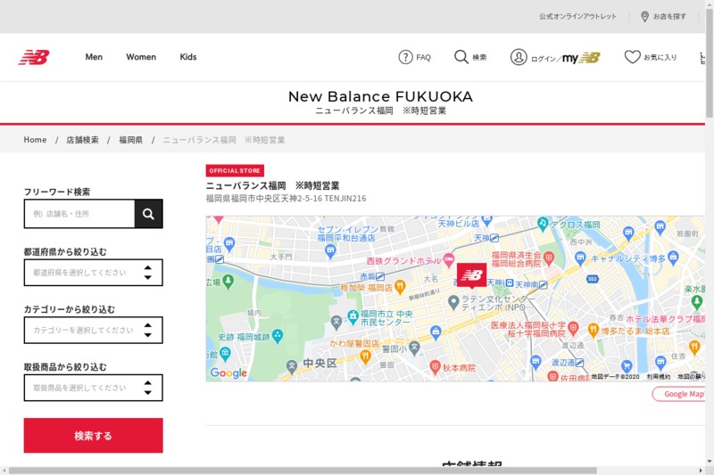Go to Home breadcrumb

tap(35, 140)
